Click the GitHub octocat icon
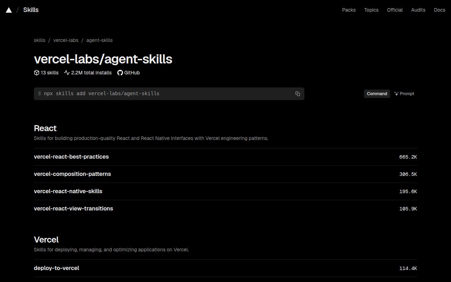451x282 pixels. [120, 73]
